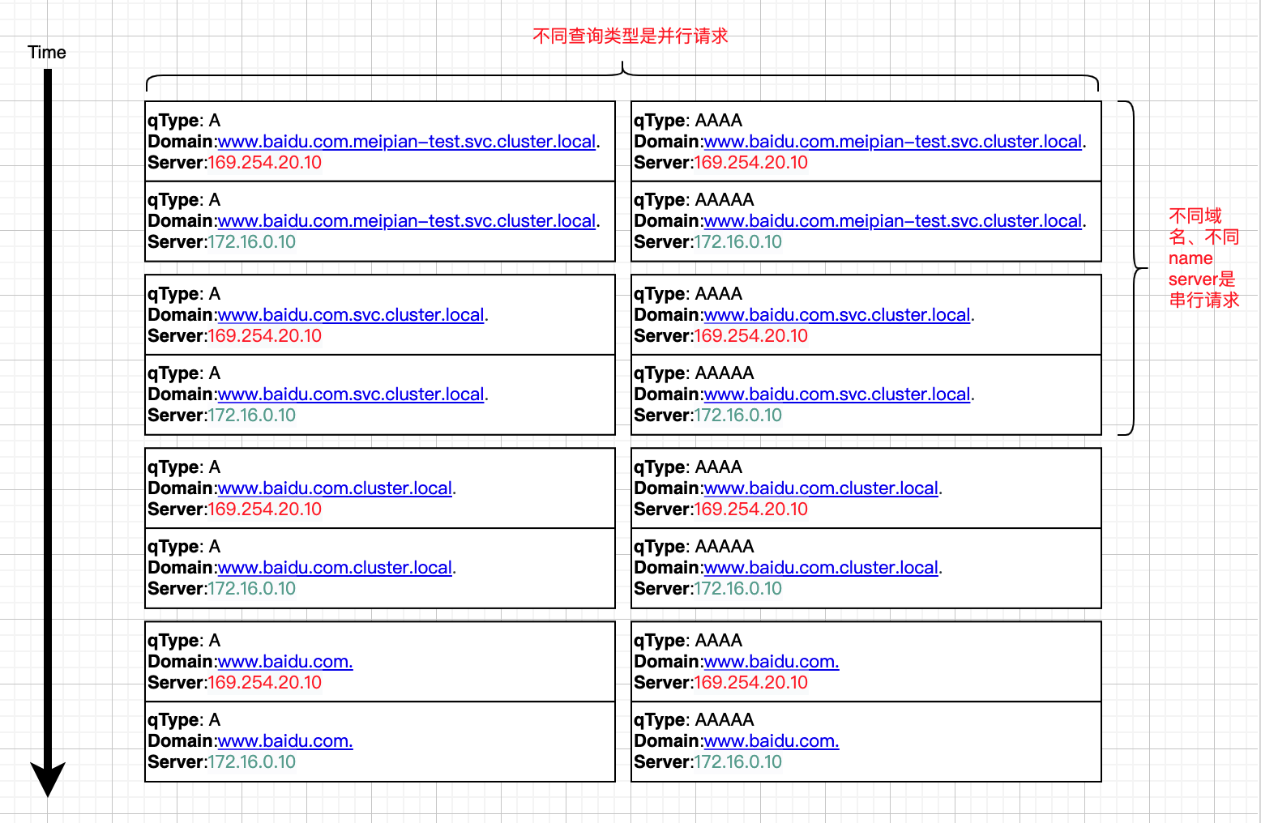Viewport: 1261px width, 823px height.
Task: Open www.baidu.com.cluster.local link in the qType AAAA box
Action: tap(820, 488)
